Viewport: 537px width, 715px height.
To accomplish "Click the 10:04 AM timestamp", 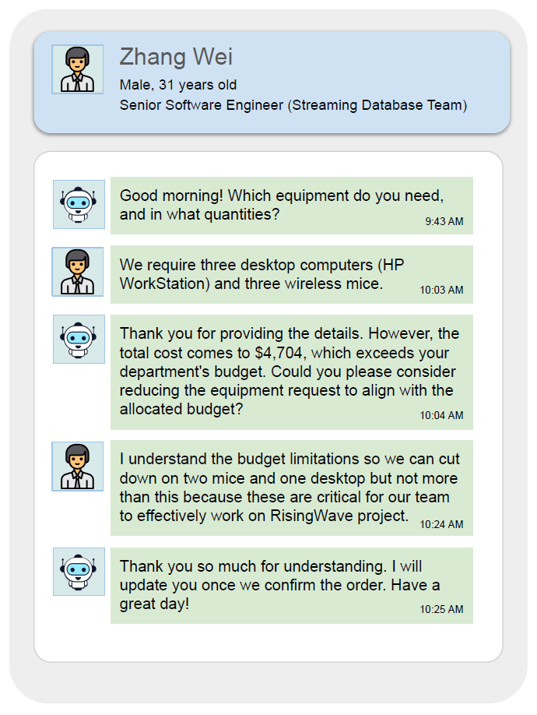I will pyautogui.click(x=441, y=416).
